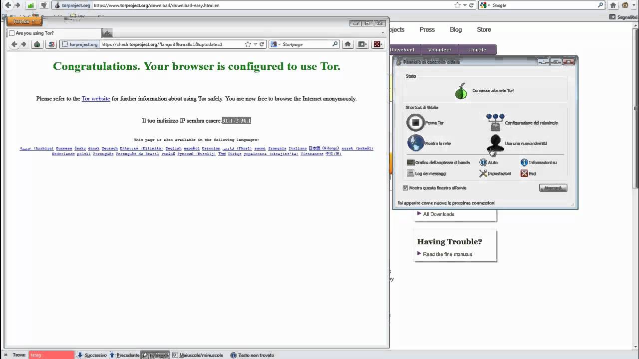Click the green bars icon in the background browser toolbar
Viewport: 639px width, 359px height.
[x=31, y=5]
